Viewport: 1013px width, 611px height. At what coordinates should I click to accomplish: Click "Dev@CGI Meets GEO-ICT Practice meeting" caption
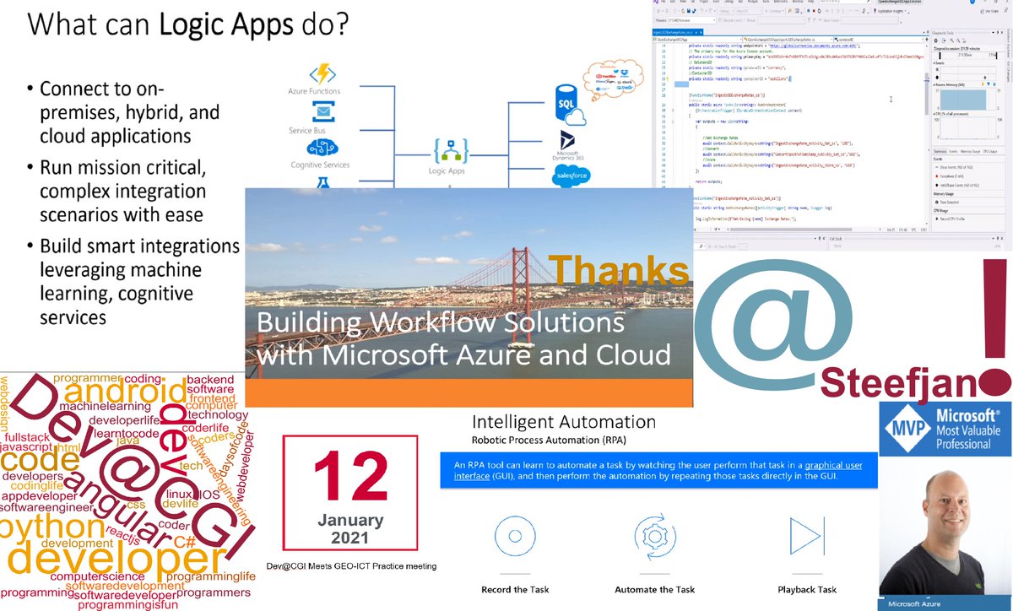(352, 565)
